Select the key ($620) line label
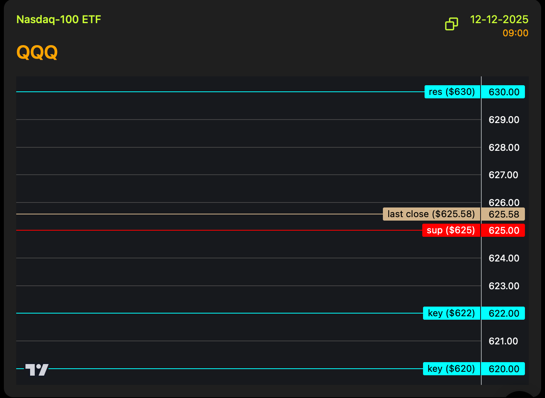 coord(451,369)
